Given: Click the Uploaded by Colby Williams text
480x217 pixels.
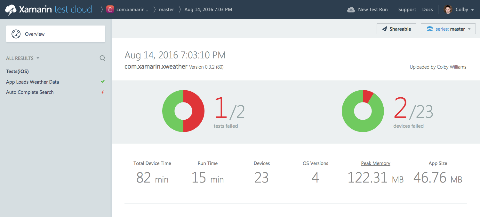Looking at the screenshot, I should click(438, 67).
